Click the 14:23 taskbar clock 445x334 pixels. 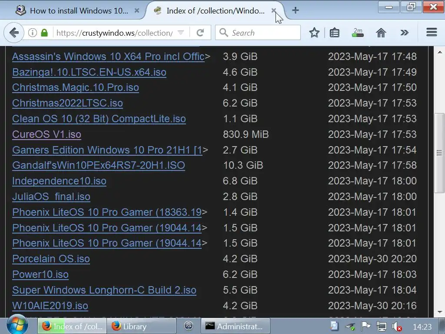click(x=422, y=327)
